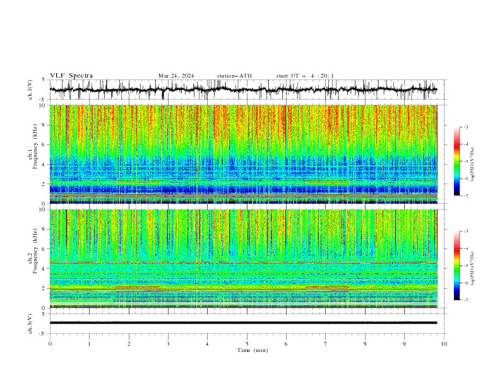Click the ch.2 PSD color scale bar
This screenshot has height=386, width=500.
456,266
